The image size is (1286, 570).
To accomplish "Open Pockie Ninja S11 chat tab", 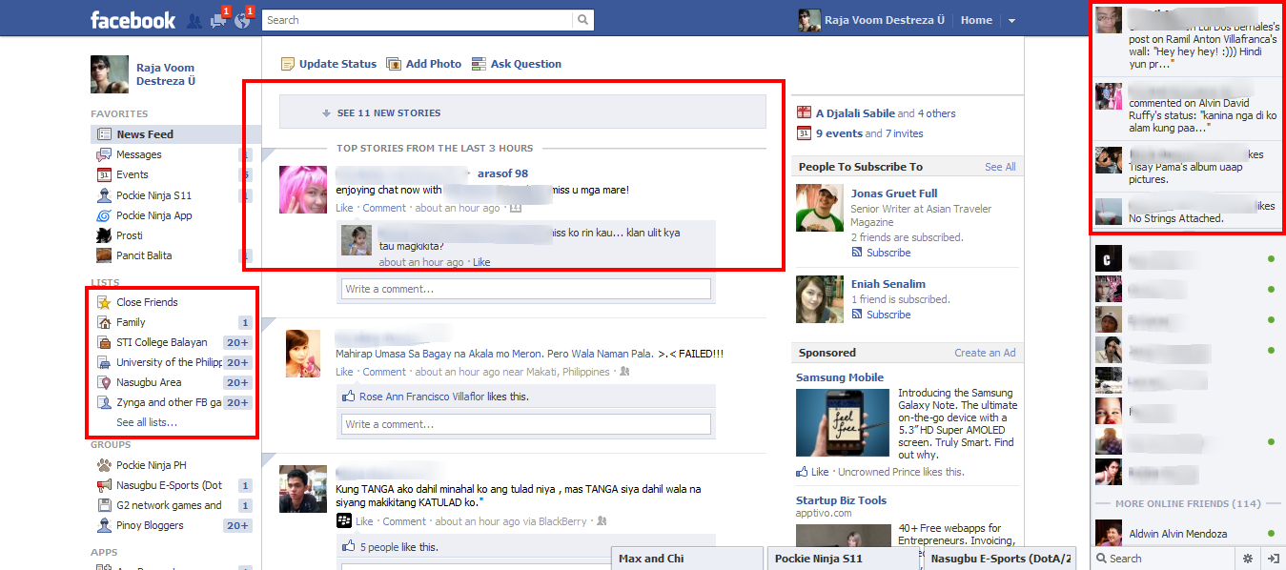I will coord(844,559).
